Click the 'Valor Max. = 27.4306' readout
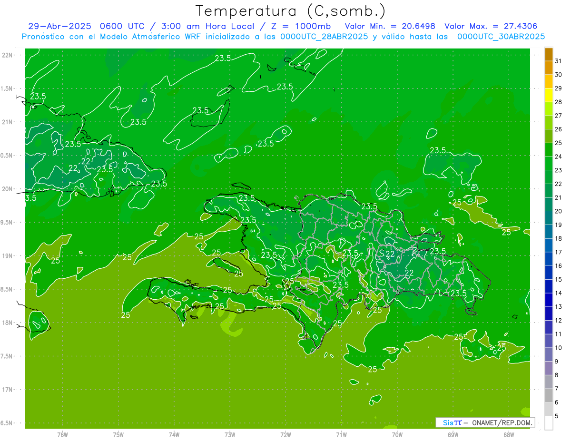The height and width of the screenshot is (441, 571). coord(491,26)
